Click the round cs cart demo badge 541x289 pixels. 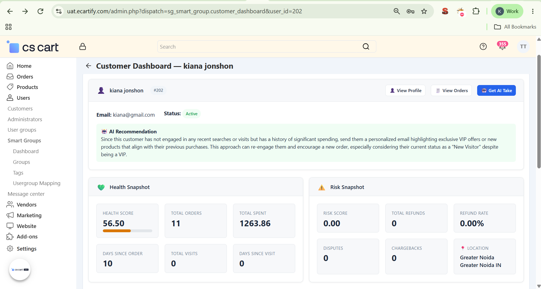coord(20,270)
